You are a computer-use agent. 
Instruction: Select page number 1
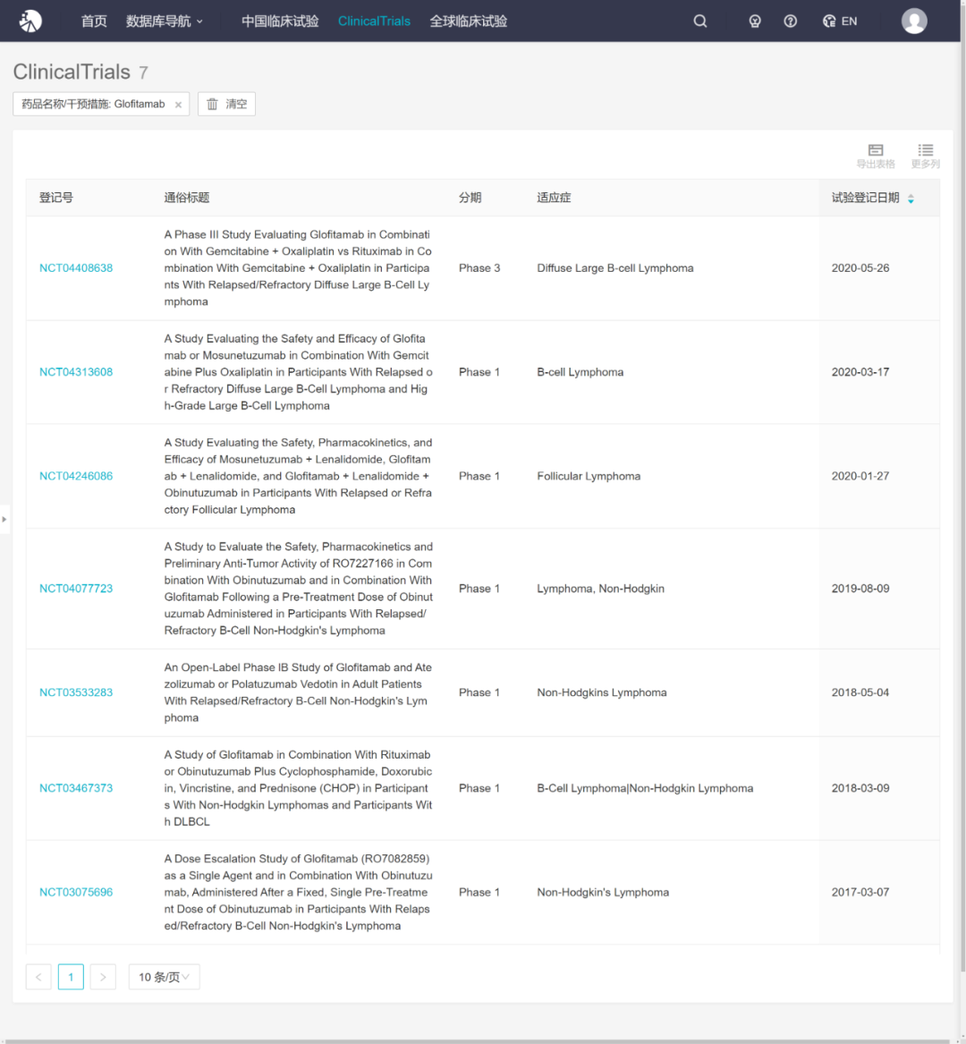[71, 977]
